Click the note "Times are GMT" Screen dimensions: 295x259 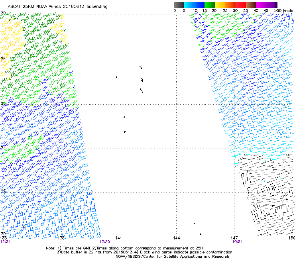click(77, 248)
